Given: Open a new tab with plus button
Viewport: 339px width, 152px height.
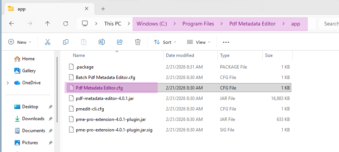Looking at the screenshot, I should point(103,9).
